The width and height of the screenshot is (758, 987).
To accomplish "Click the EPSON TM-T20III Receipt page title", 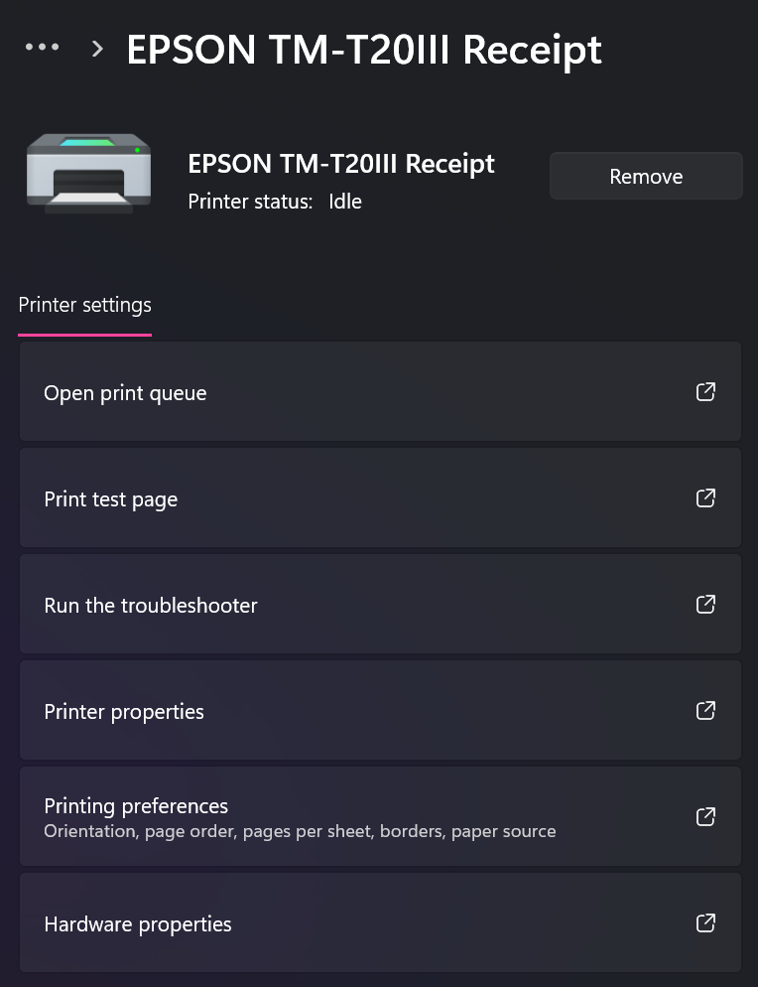I will point(362,50).
